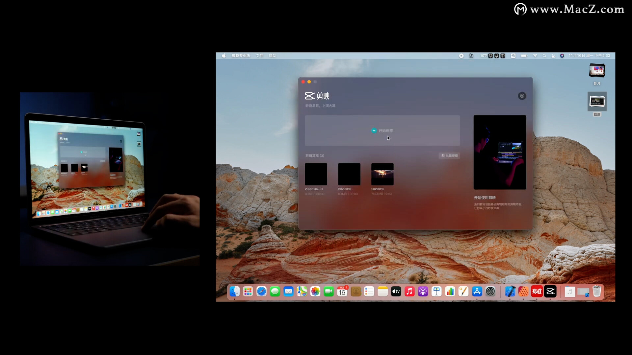Click the 剪辑草稿 (3) heading
Screen dimensions: 632x355
tap(315, 156)
